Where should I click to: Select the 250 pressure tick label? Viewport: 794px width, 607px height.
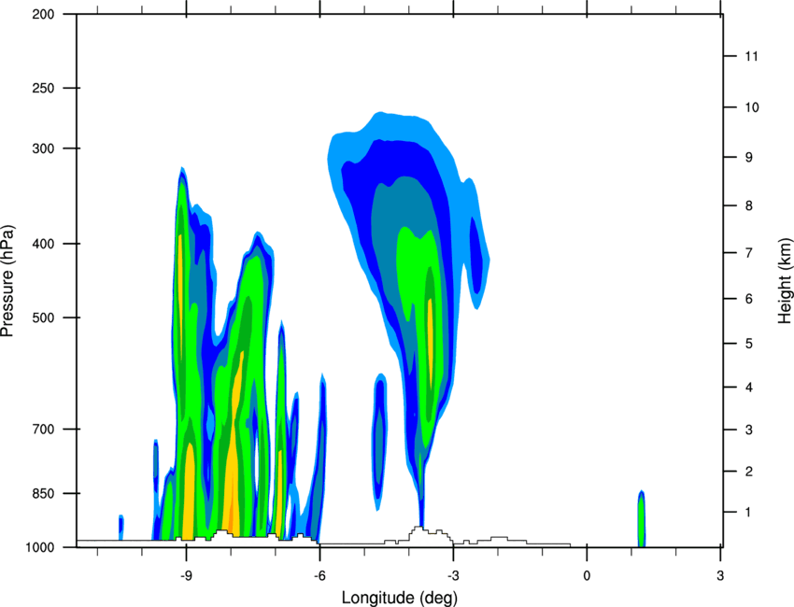click(43, 88)
